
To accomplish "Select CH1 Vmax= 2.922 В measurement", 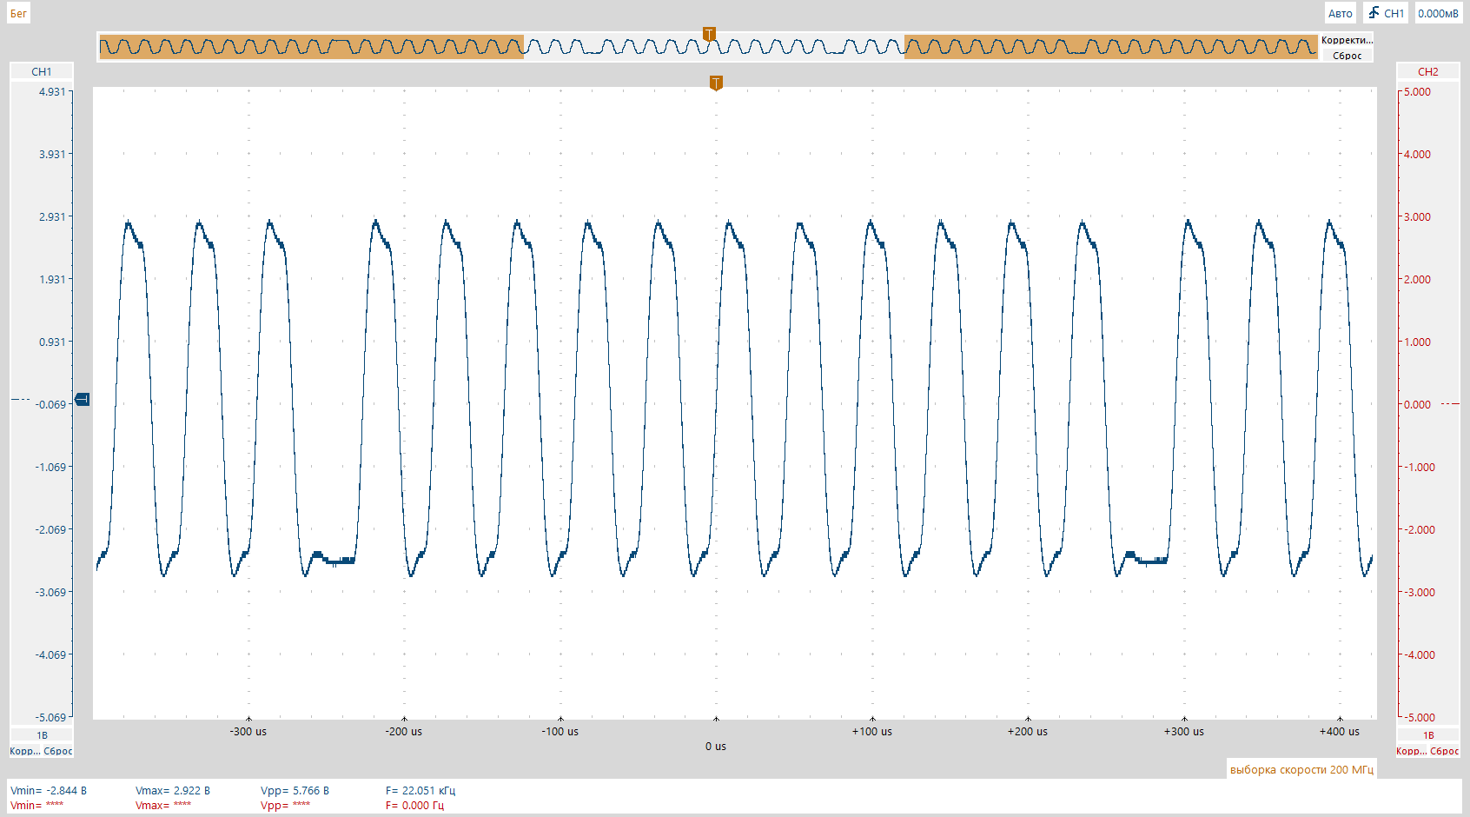I will coord(173,790).
